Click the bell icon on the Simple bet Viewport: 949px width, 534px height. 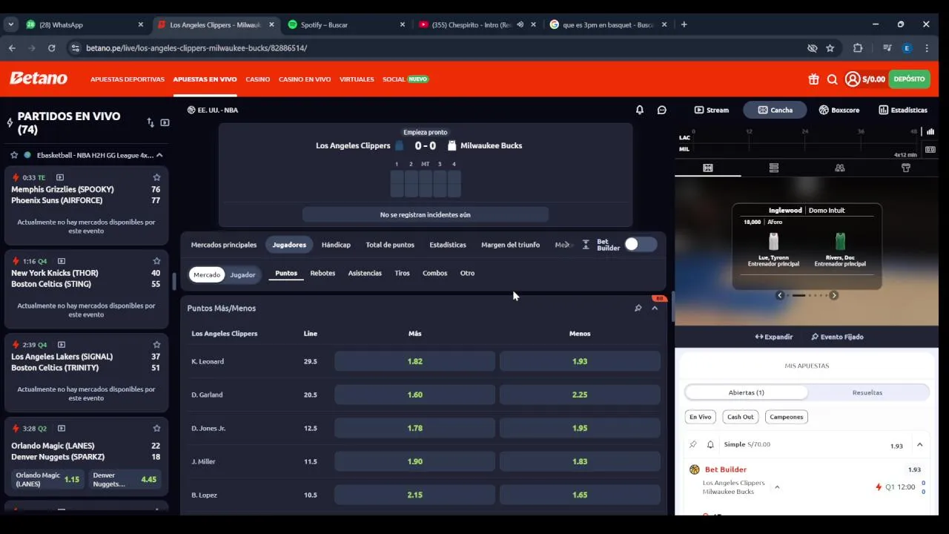(710, 445)
